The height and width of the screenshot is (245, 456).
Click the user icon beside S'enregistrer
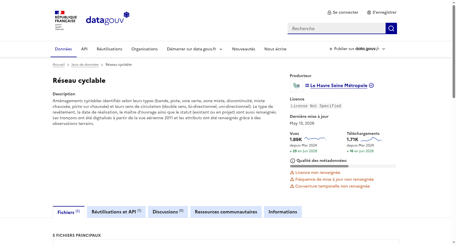[369, 13]
